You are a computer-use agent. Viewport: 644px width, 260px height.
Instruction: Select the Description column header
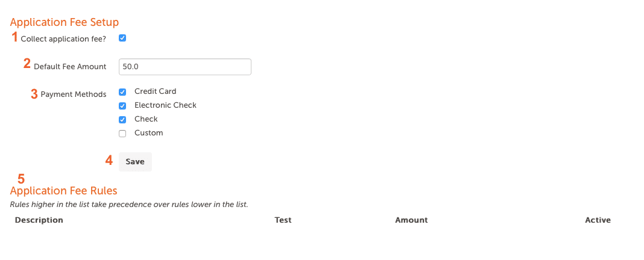click(x=39, y=220)
